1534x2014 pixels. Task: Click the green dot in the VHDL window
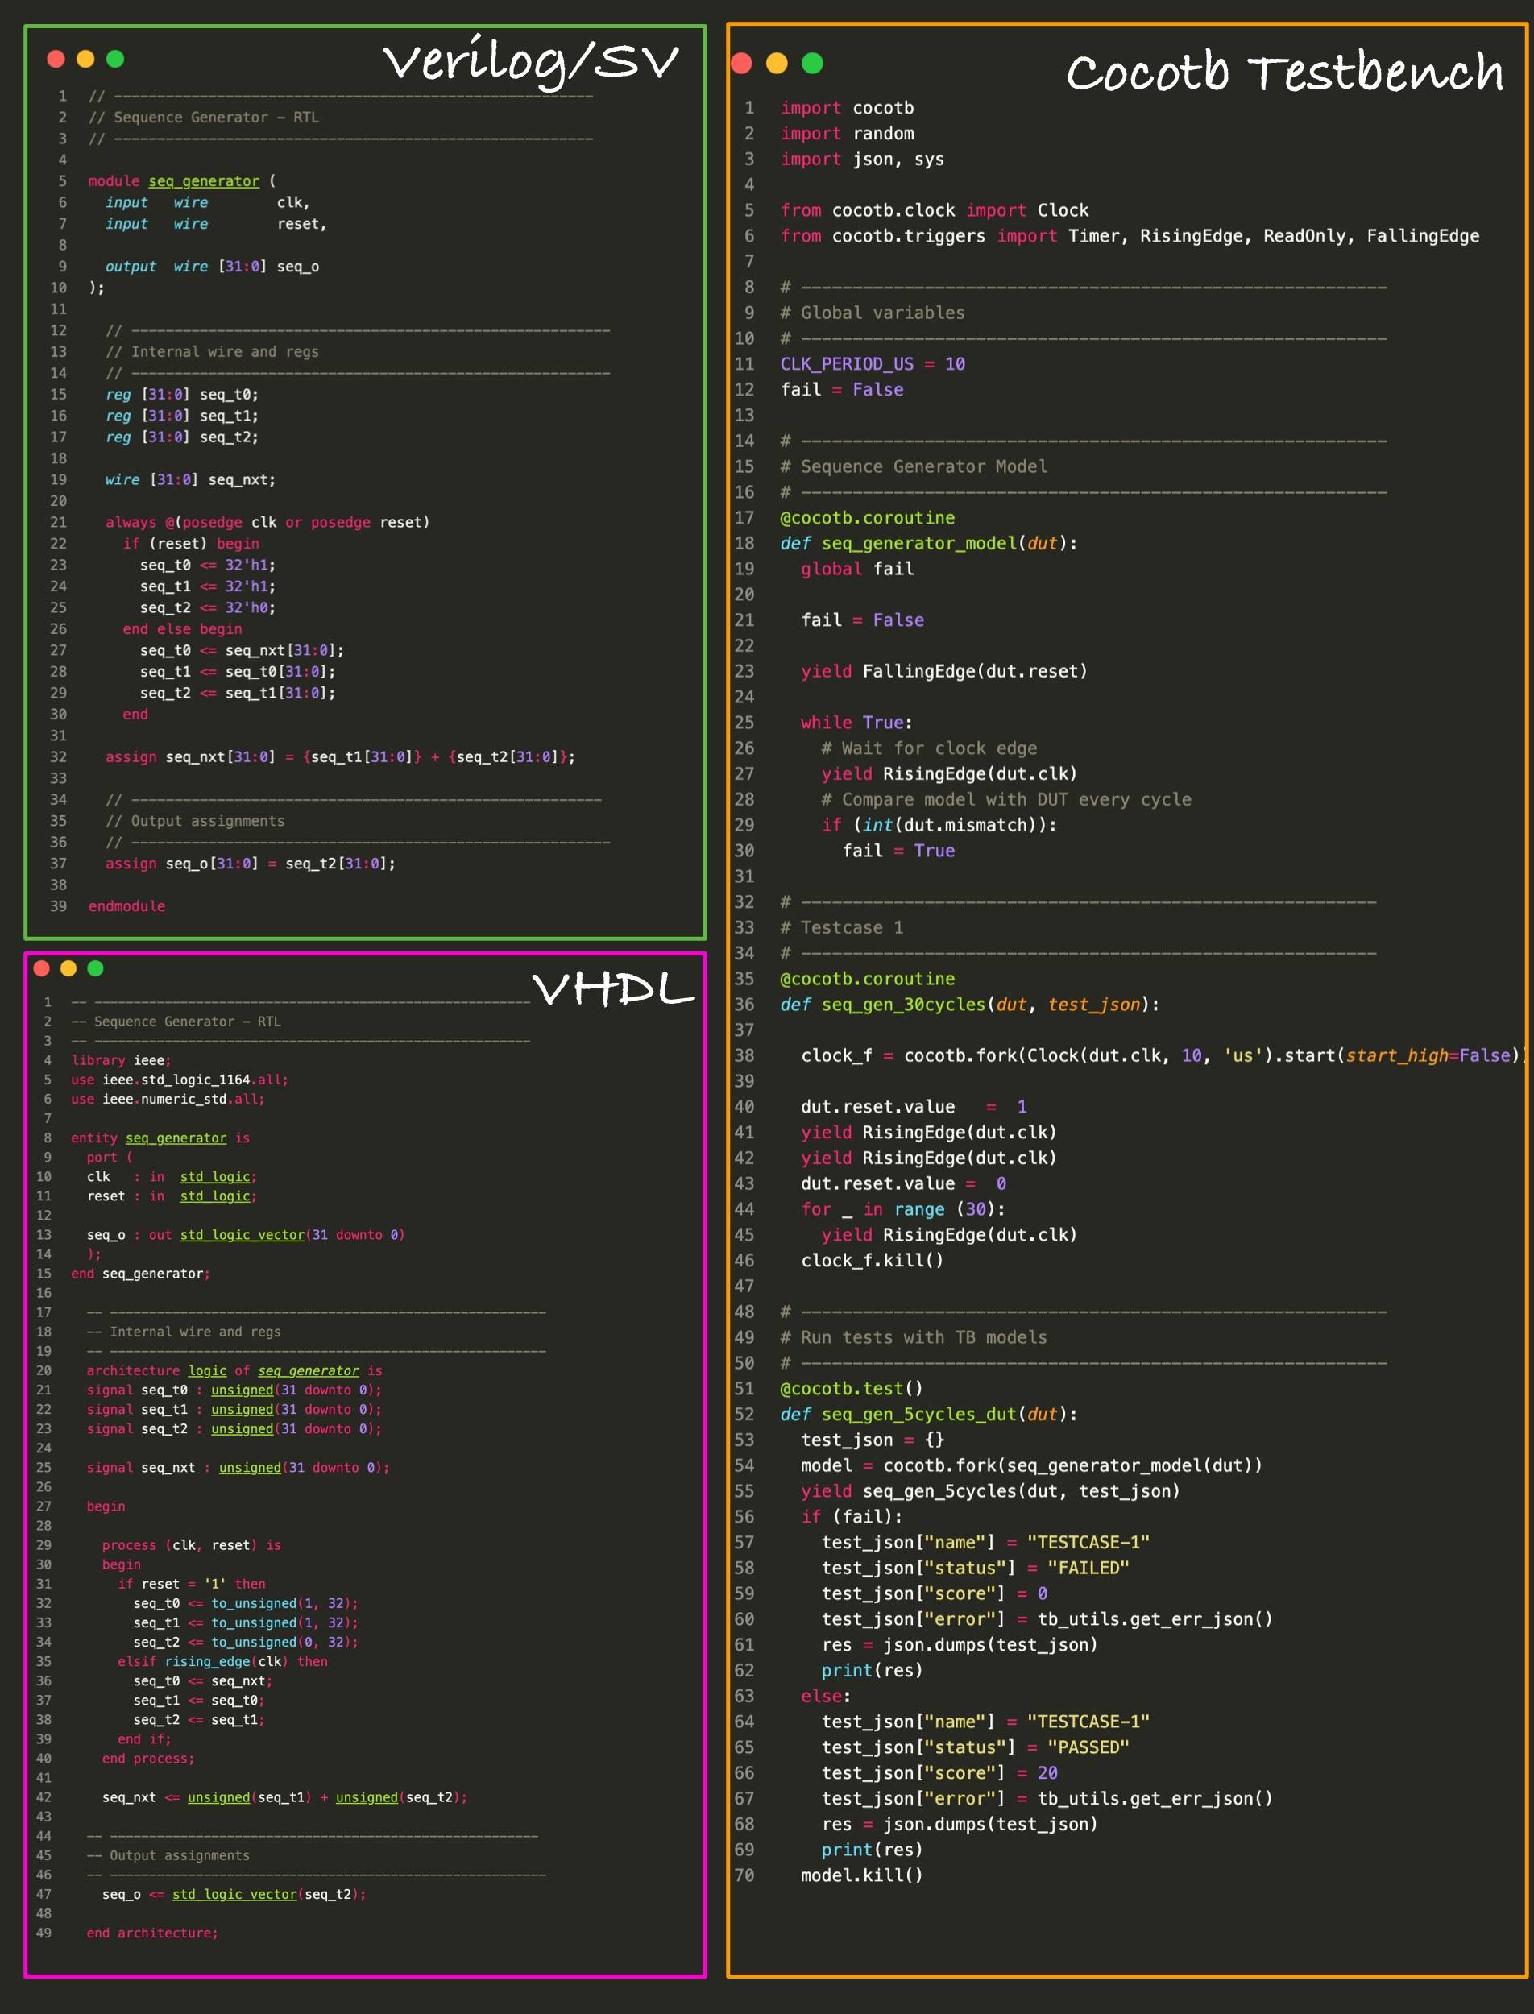pos(95,968)
